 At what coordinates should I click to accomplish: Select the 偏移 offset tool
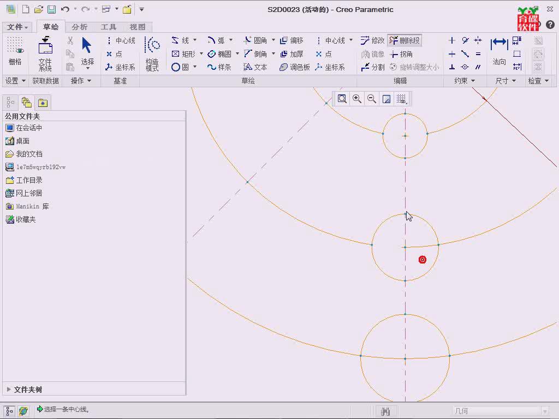292,40
